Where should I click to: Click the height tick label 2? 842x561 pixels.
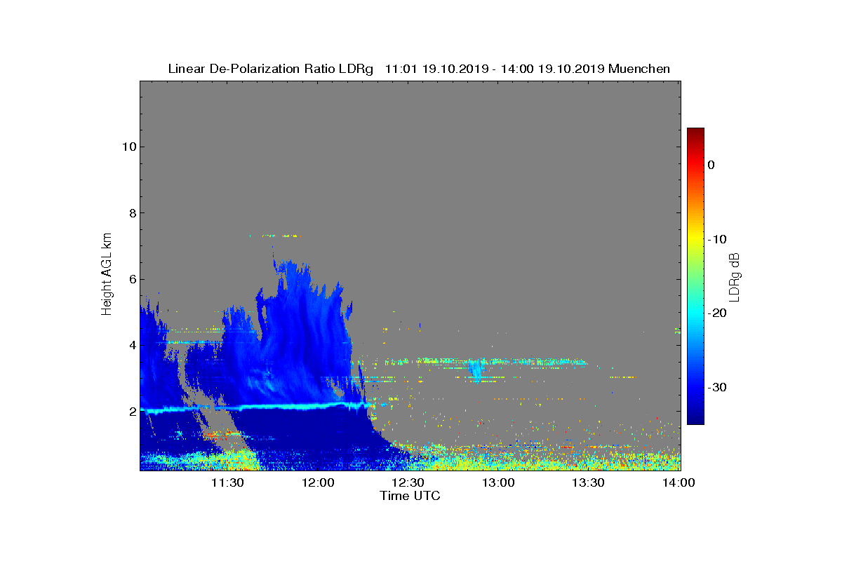[x=131, y=411]
